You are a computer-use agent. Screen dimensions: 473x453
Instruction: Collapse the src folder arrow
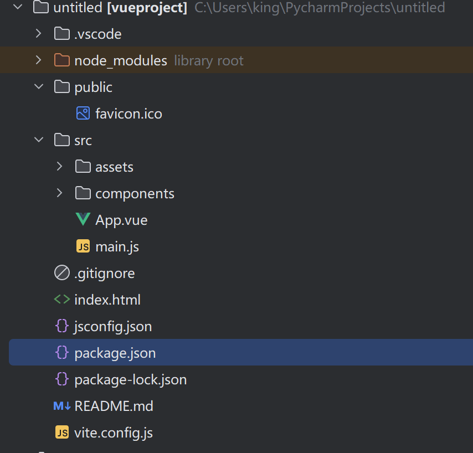click(38, 140)
